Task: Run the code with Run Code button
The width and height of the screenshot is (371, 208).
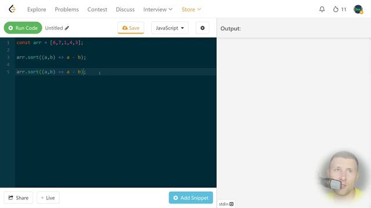Action: coord(23,28)
